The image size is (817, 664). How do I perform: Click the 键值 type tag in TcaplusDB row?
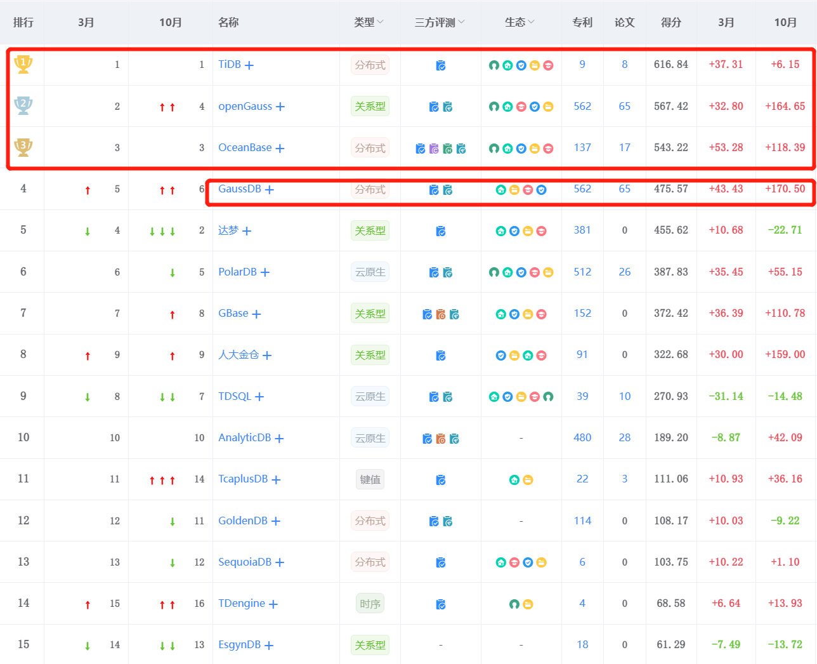370,480
